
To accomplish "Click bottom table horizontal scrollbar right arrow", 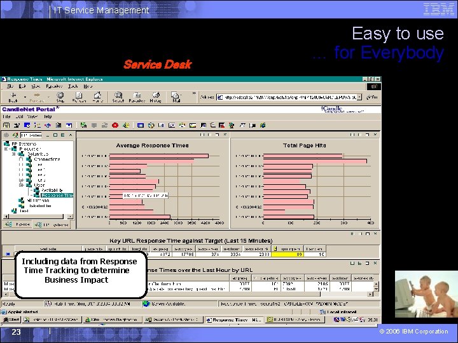I will coord(370,294).
